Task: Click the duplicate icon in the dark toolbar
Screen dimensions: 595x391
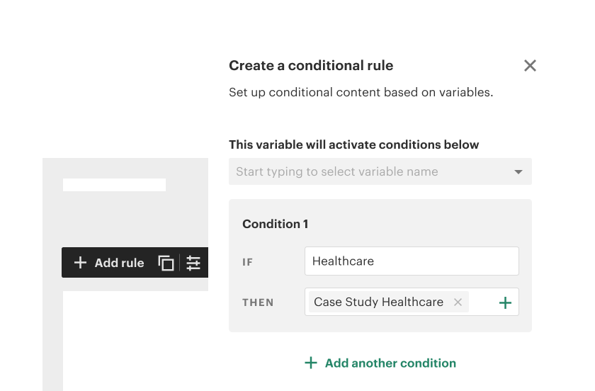Action: (166, 263)
